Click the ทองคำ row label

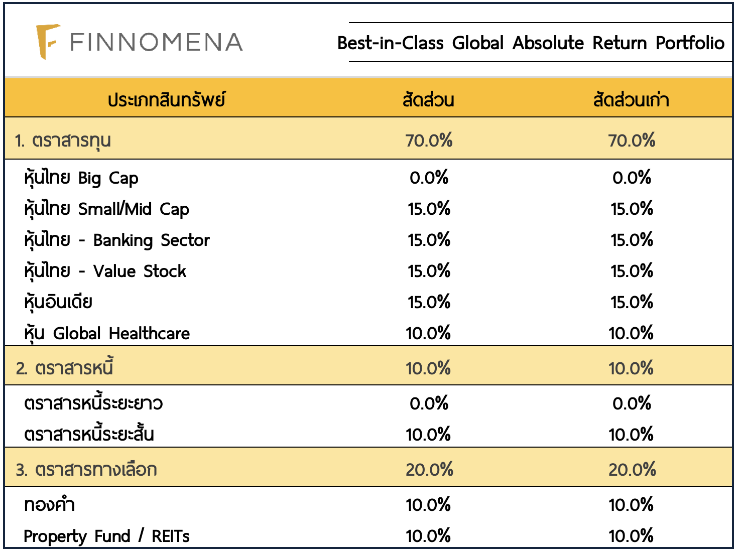(x=49, y=505)
